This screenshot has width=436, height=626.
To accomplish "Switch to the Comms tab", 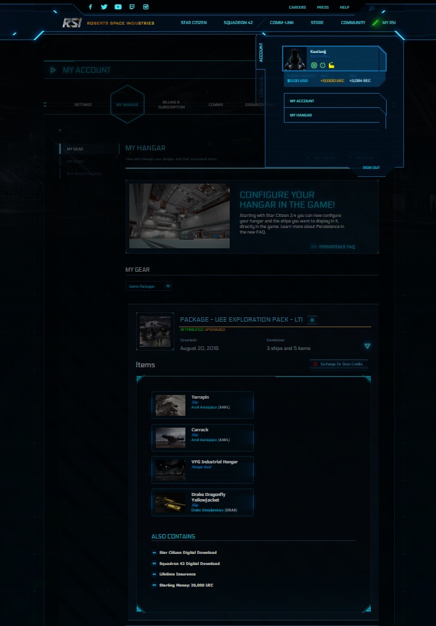I will [x=216, y=105].
